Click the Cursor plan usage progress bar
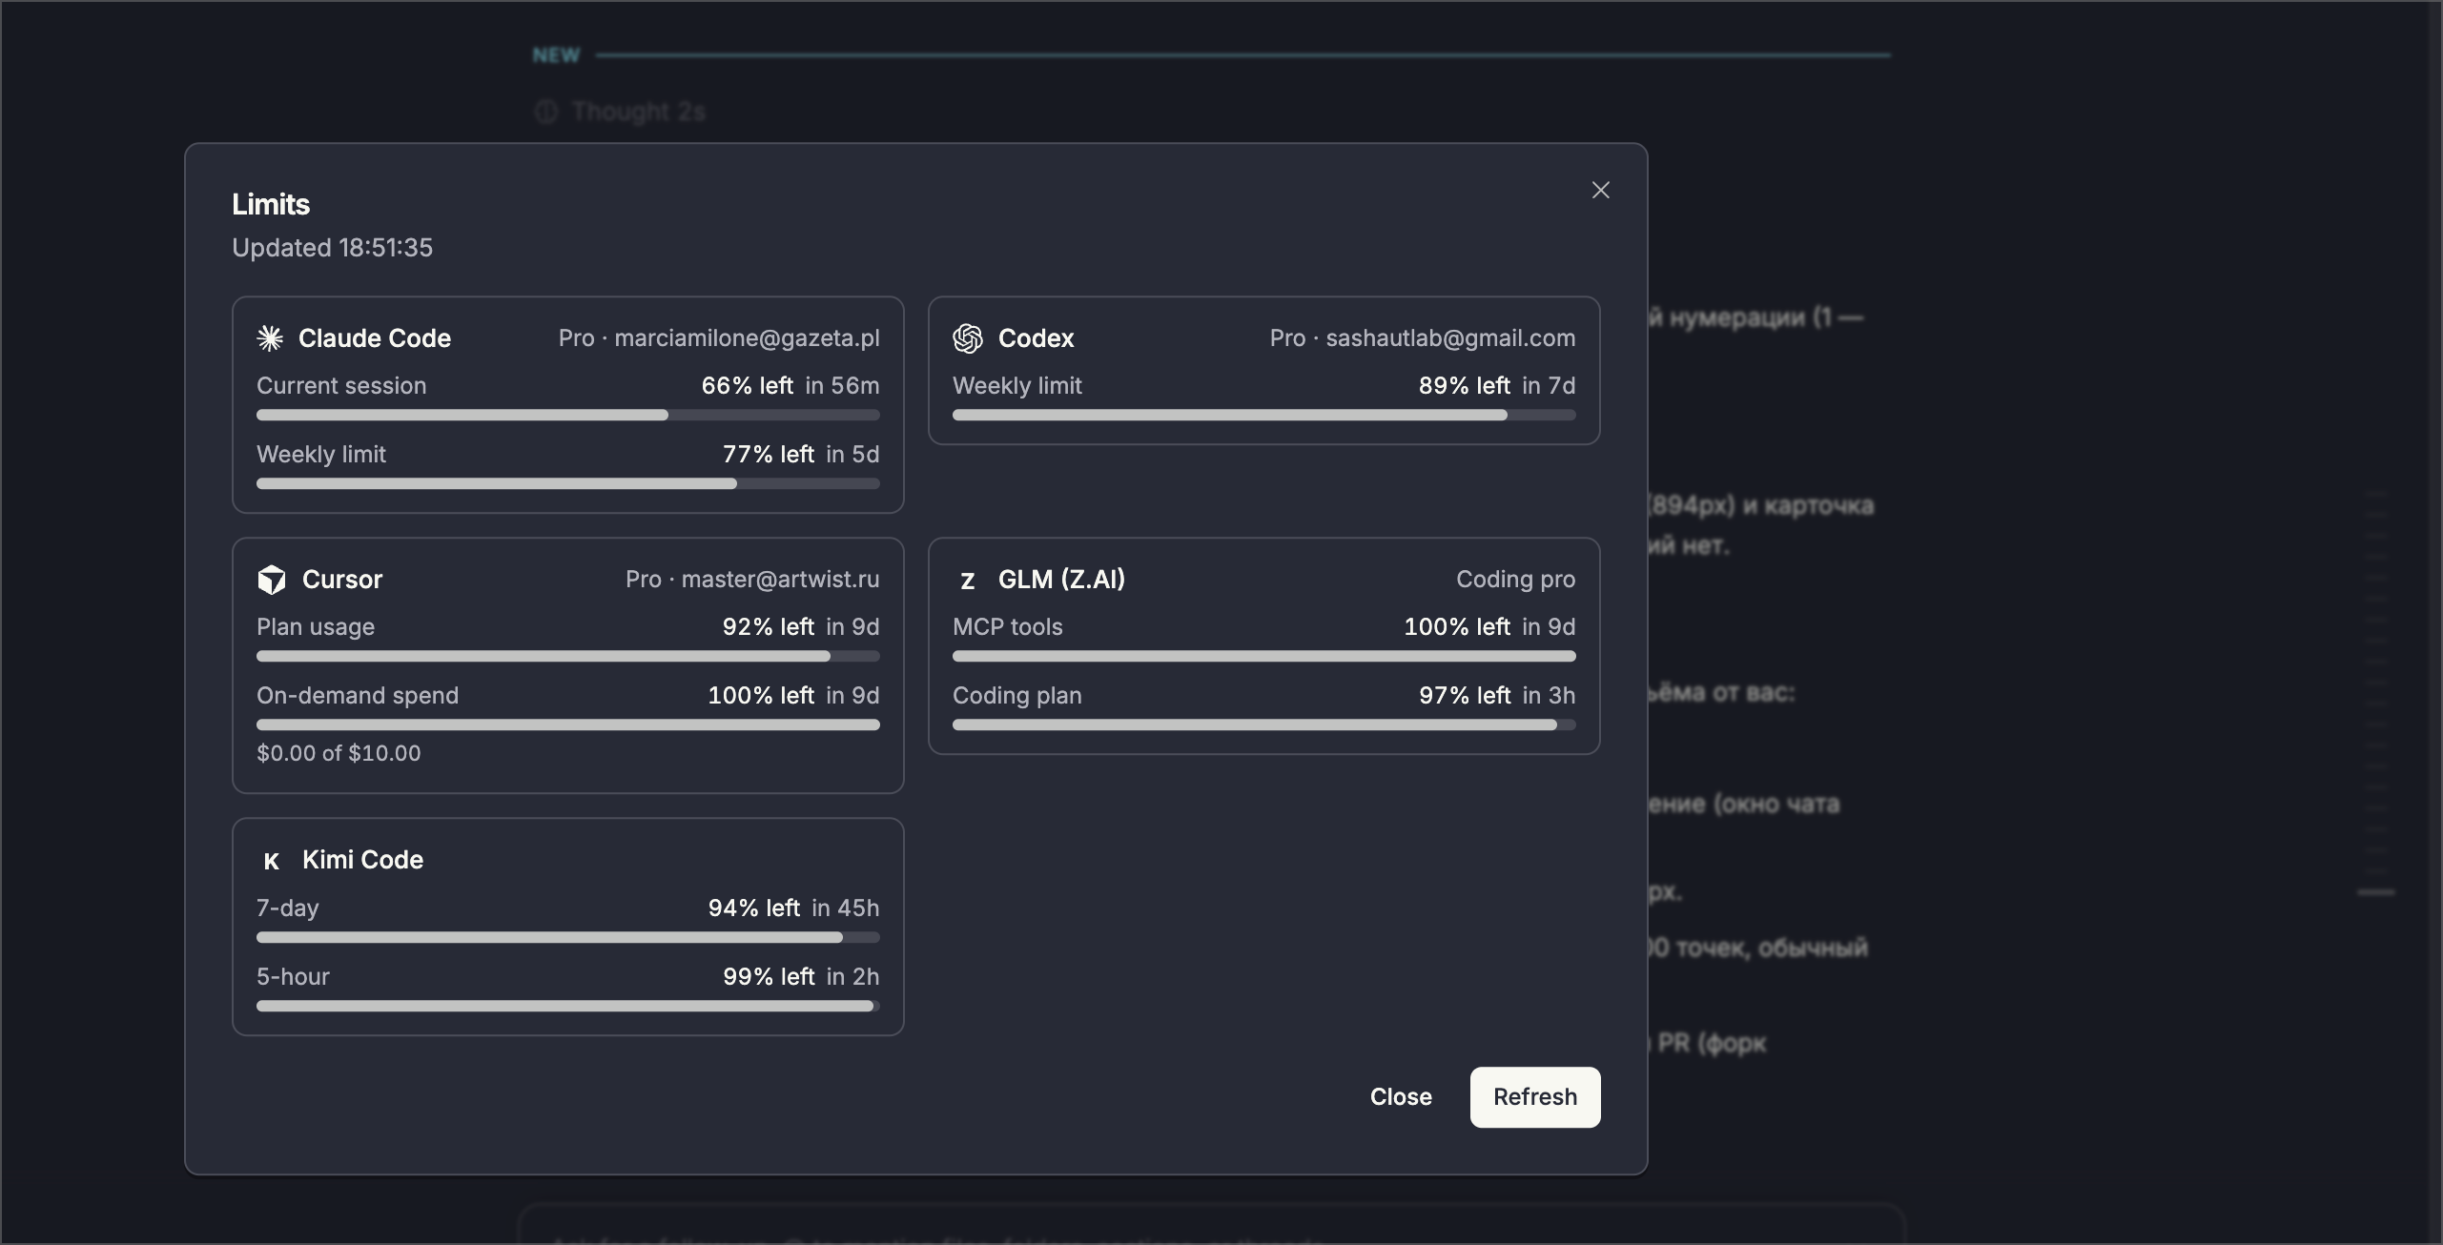Image resolution: width=2443 pixels, height=1245 pixels. click(x=568, y=656)
